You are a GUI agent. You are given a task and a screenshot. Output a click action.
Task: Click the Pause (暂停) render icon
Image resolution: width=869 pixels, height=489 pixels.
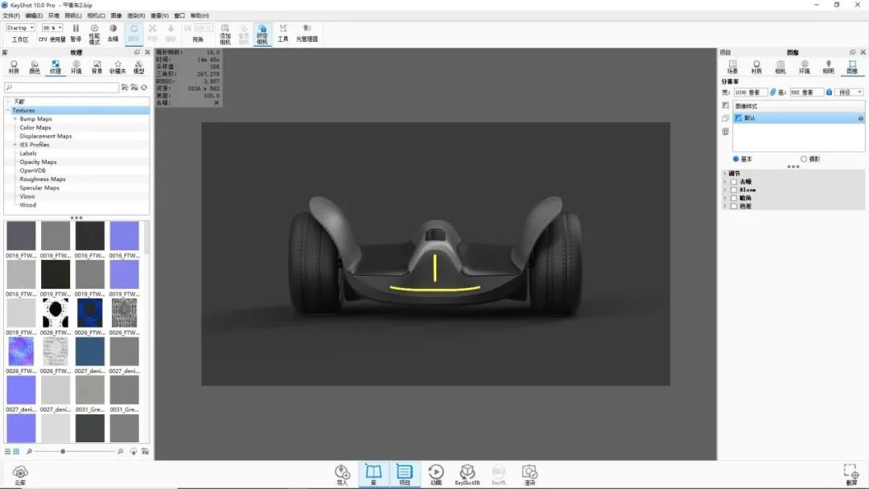76,32
